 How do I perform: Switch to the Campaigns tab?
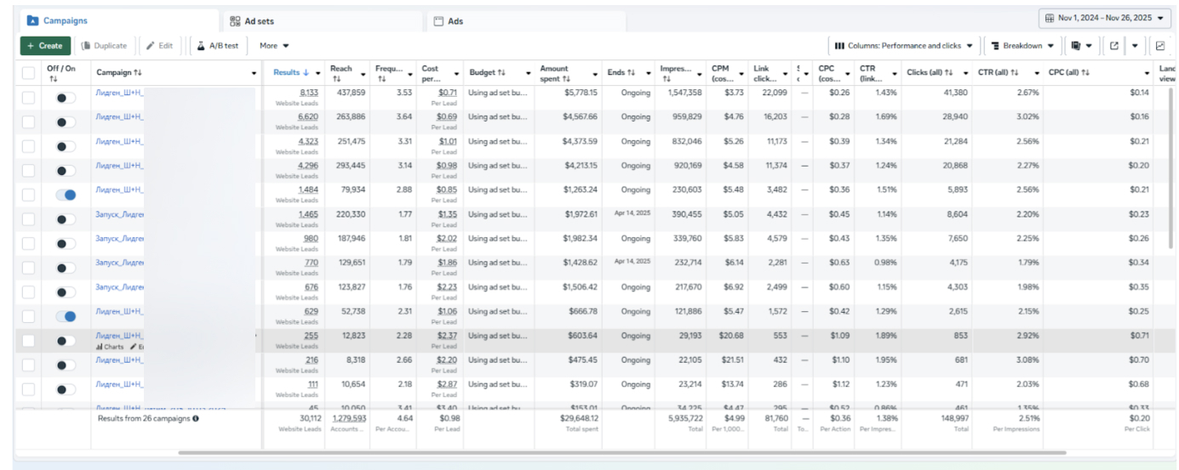coord(119,20)
